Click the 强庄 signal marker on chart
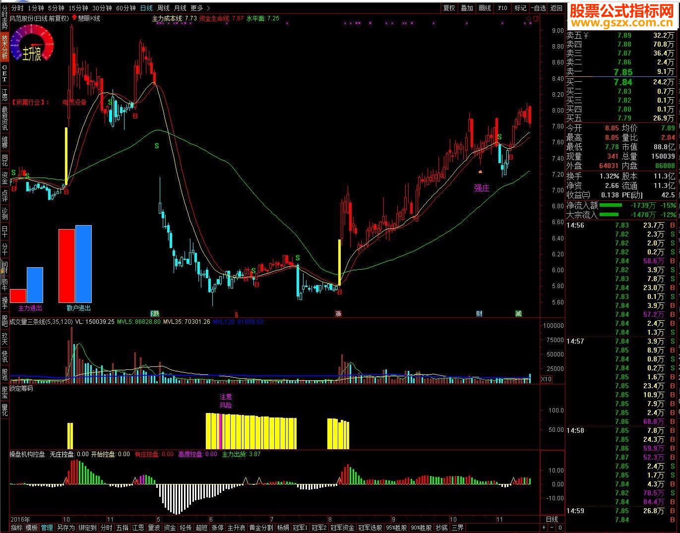 (x=481, y=188)
